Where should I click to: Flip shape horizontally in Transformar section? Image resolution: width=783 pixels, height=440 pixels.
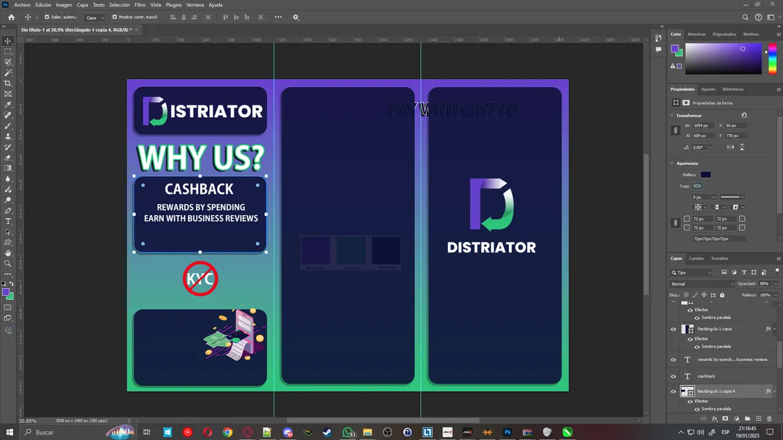(x=730, y=147)
